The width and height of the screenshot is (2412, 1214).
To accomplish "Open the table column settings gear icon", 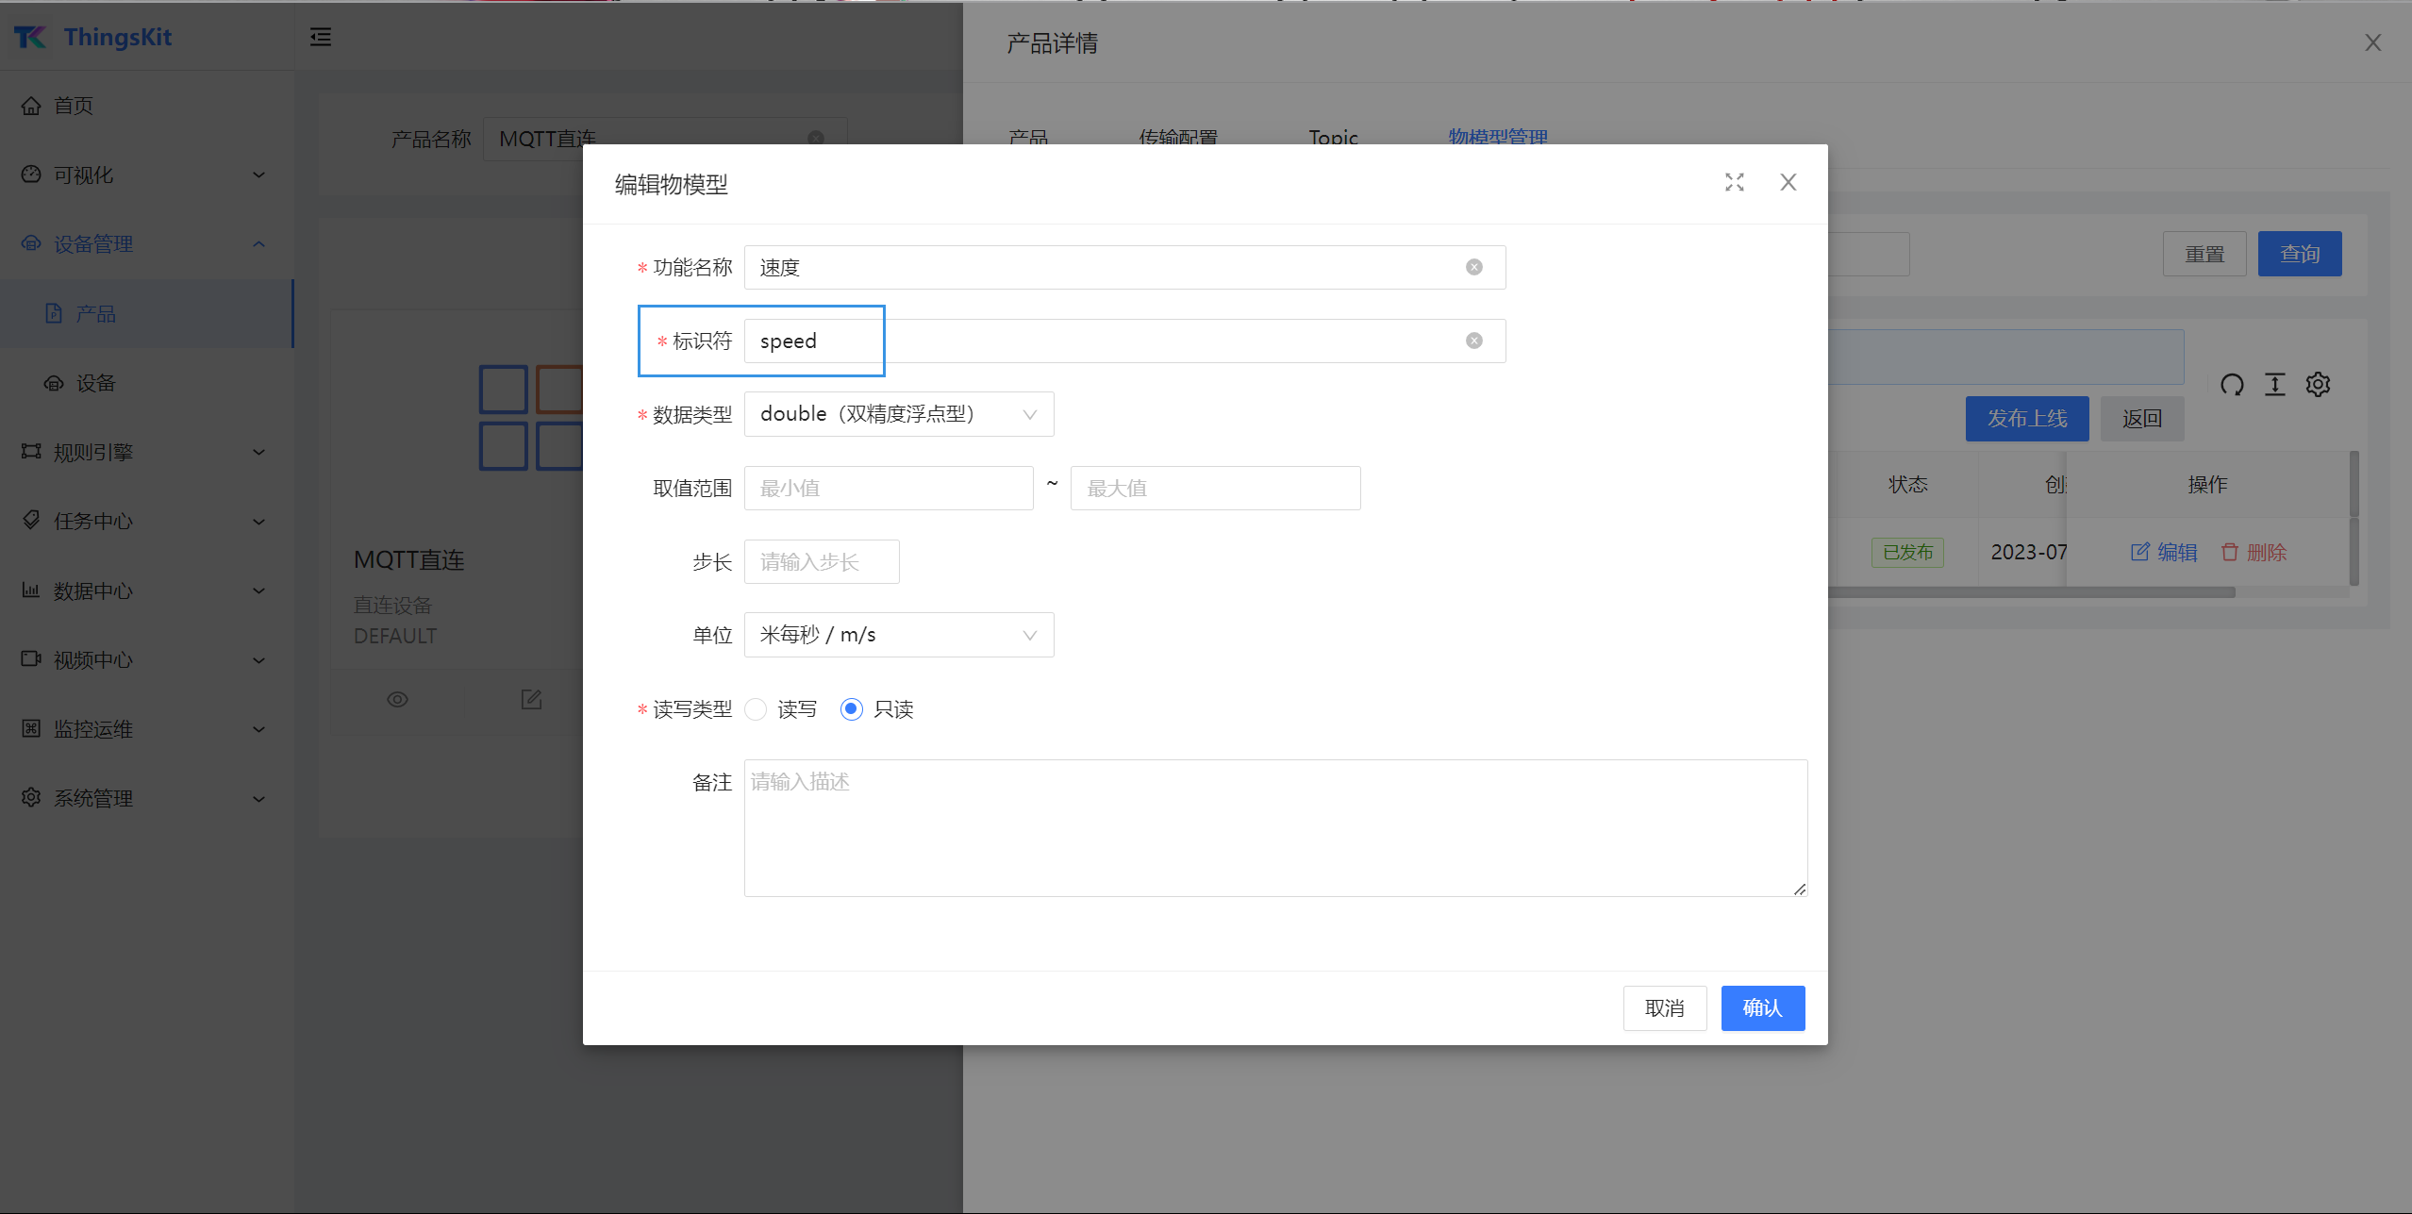I will (2318, 385).
